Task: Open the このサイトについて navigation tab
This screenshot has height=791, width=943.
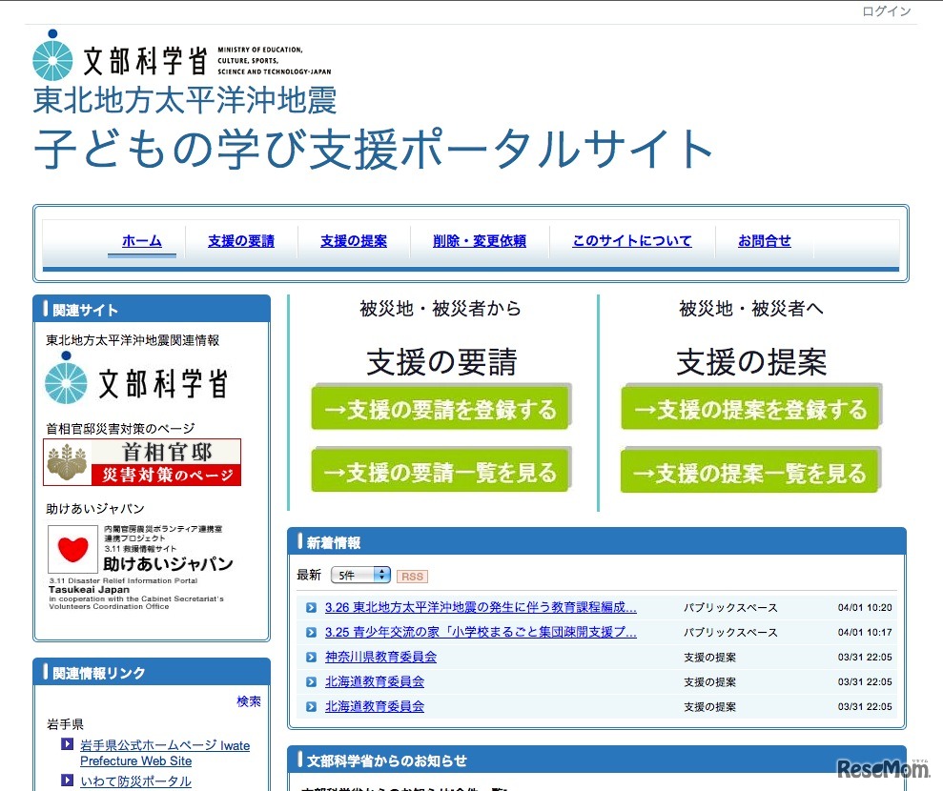Action: 631,241
